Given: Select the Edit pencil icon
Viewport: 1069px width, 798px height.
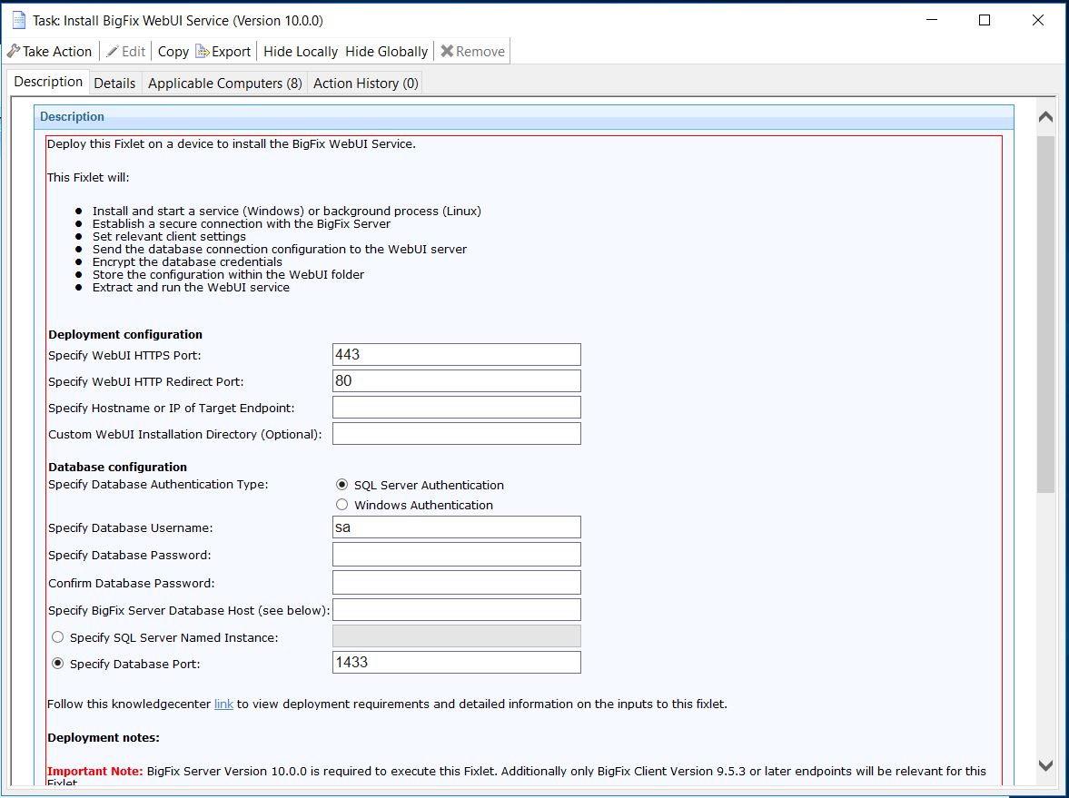Looking at the screenshot, I should coord(113,51).
